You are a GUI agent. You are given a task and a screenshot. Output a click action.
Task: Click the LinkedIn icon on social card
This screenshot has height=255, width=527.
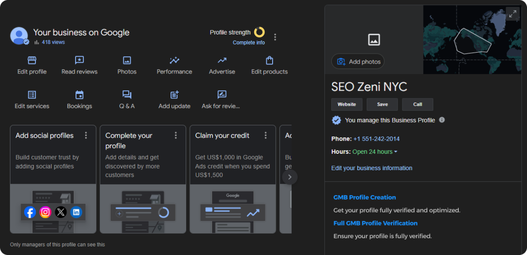[76, 212]
